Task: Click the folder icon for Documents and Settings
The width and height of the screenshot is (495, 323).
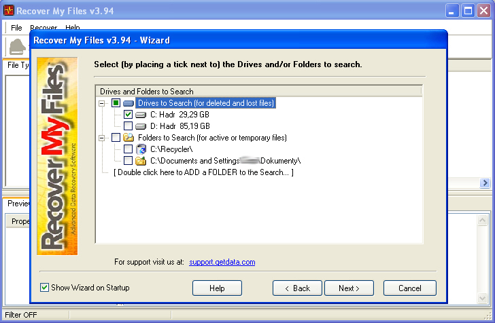Action: pyautogui.click(x=141, y=161)
